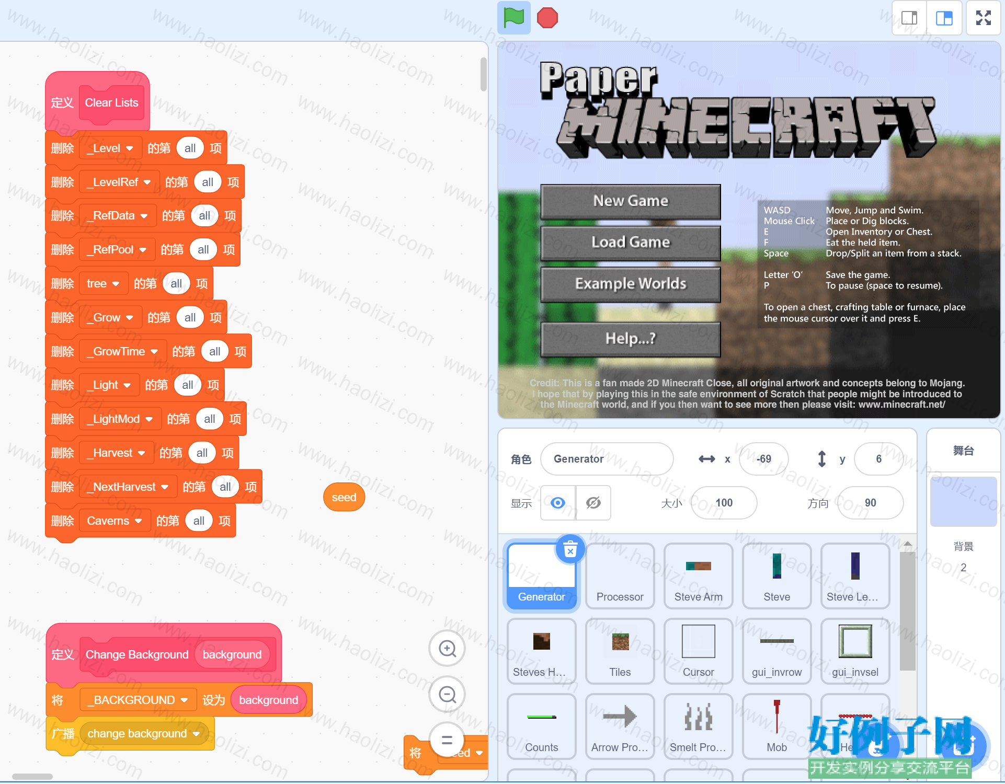Select the Smelt Pro… sprite
Image resolution: width=1005 pixels, height=784 pixels.
699,727
